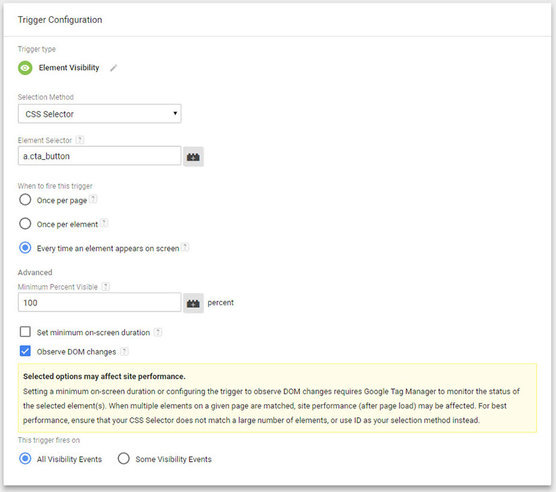Click the Minimum Percent Visible field showing 100
Viewport: 556px width, 492px height.
click(x=99, y=302)
